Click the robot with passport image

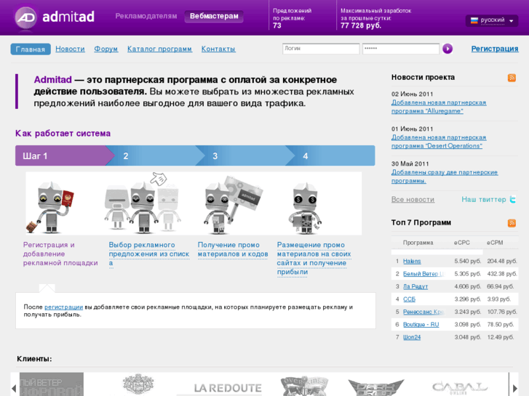tap(51, 207)
